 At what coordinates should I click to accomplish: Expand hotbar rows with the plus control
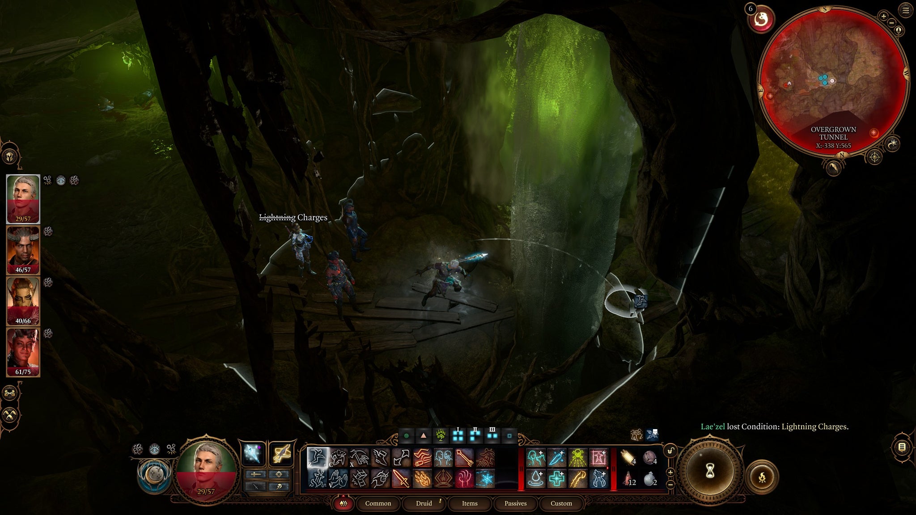pyautogui.click(x=670, y=473)
